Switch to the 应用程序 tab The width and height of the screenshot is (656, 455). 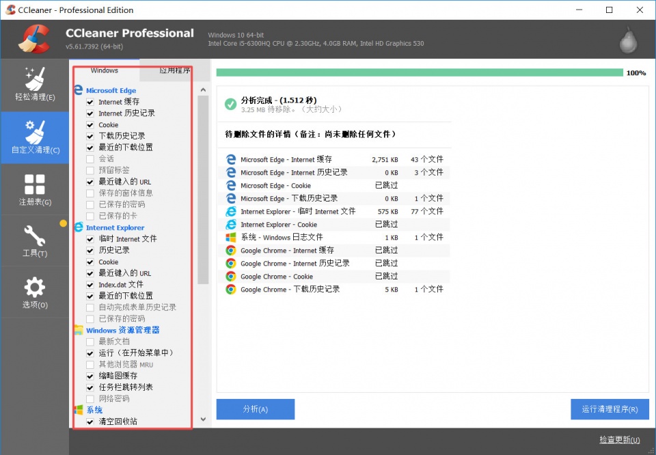174,70
